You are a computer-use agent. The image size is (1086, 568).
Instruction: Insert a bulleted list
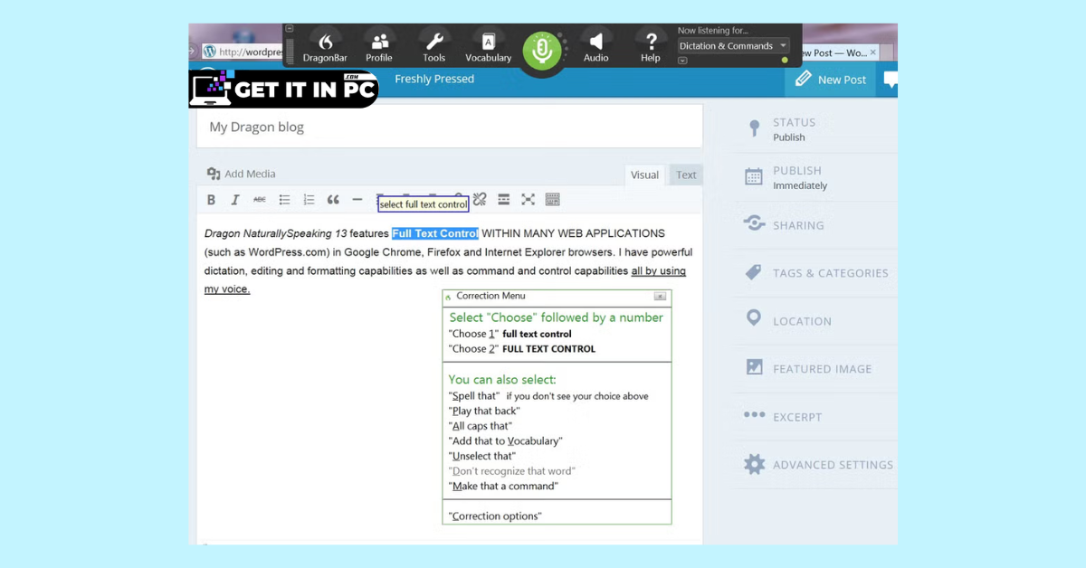[x=284, y=200]
